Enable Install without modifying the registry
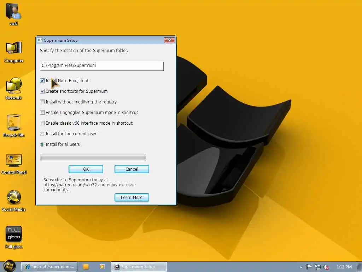 coord(42,102)
